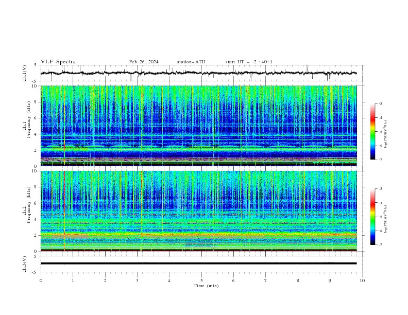Select the ch.1 "Frequency (kHz)" axis label
Viewport: 408px width, 315px height.
pos(29,118)
